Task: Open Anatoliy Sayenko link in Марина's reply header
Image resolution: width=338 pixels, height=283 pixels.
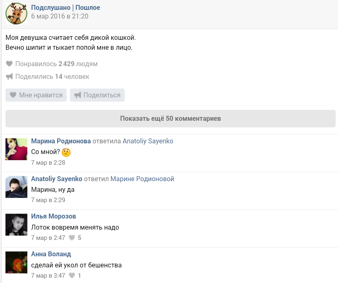Action: pyautogui.click(x=148, y=141)
